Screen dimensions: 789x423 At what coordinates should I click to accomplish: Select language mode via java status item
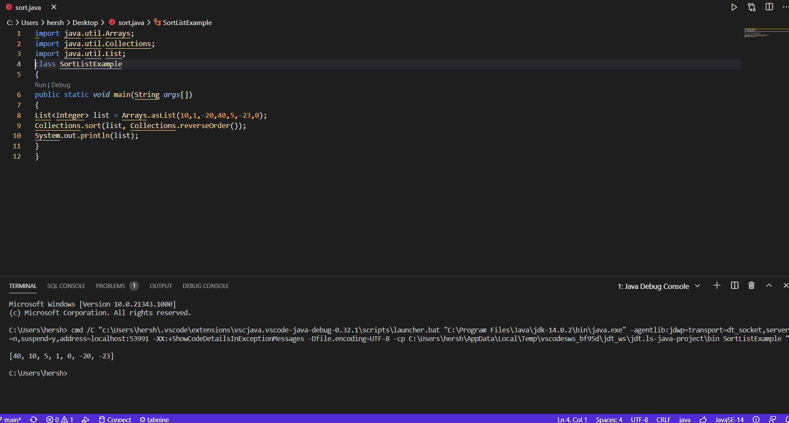coord(685,420)
